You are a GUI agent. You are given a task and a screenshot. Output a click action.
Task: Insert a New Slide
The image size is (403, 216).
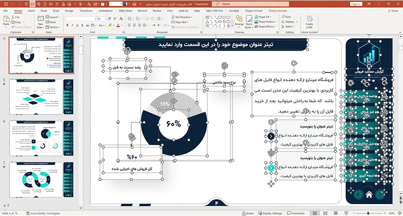pyautogui.click(x=40, y=22)
